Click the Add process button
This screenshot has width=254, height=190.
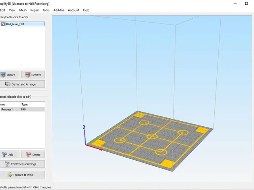(10, 155)
